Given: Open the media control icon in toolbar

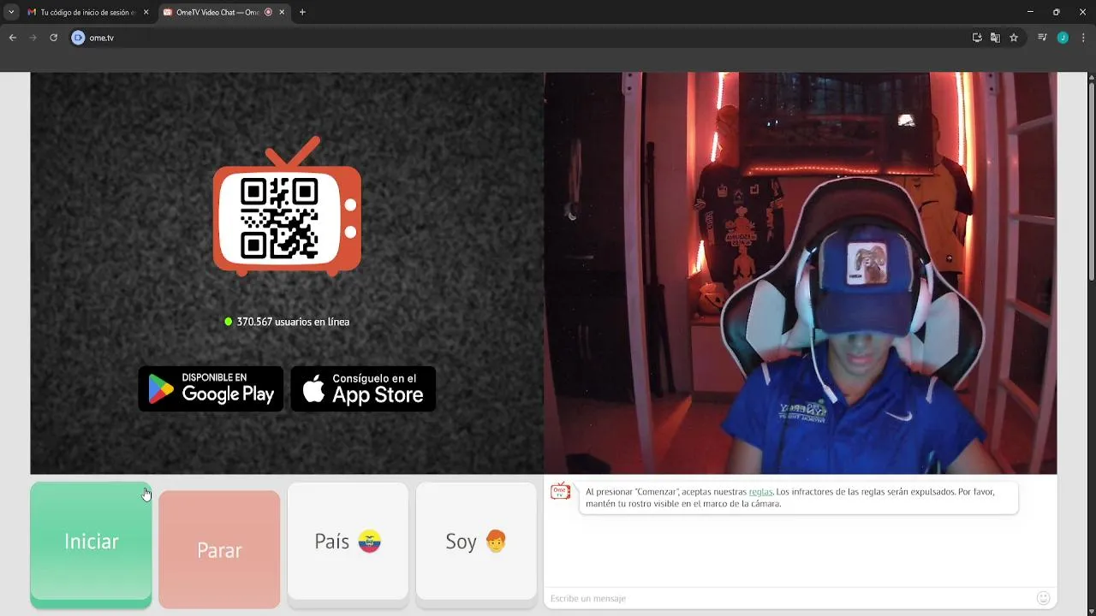Looking at the screenshot, I should click(x=1042, y=38).
